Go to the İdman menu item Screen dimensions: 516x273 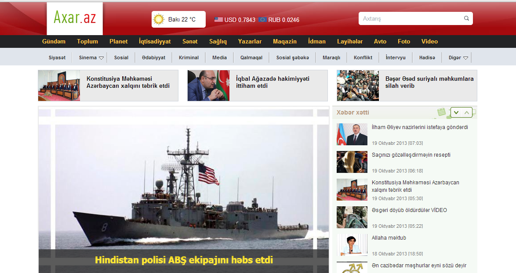tap(317, 41)
